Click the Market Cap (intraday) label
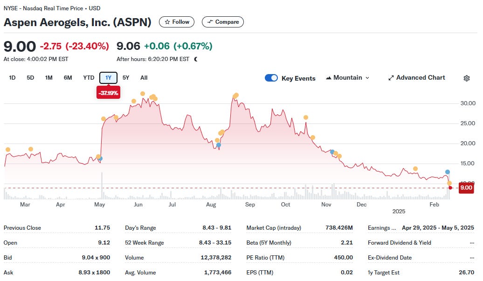The image size is (483, 281). click(274, 228)
